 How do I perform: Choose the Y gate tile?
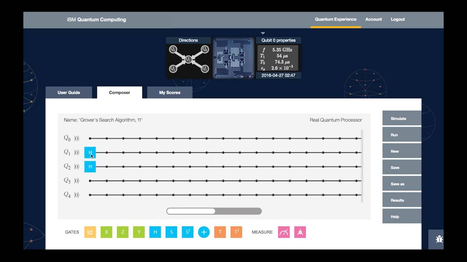pos(139,232)
